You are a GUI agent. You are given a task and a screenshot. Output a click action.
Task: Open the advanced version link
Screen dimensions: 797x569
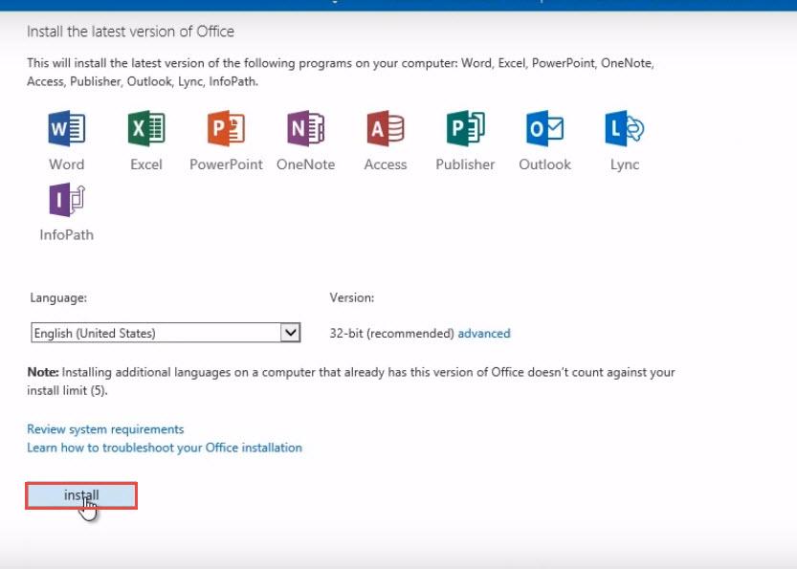click(484, 333)
